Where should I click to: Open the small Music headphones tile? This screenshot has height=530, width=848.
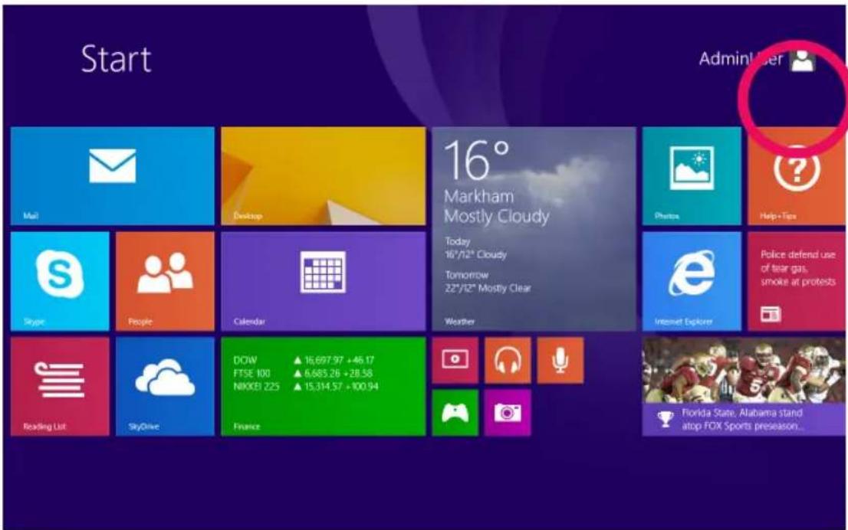click(508, 361)
